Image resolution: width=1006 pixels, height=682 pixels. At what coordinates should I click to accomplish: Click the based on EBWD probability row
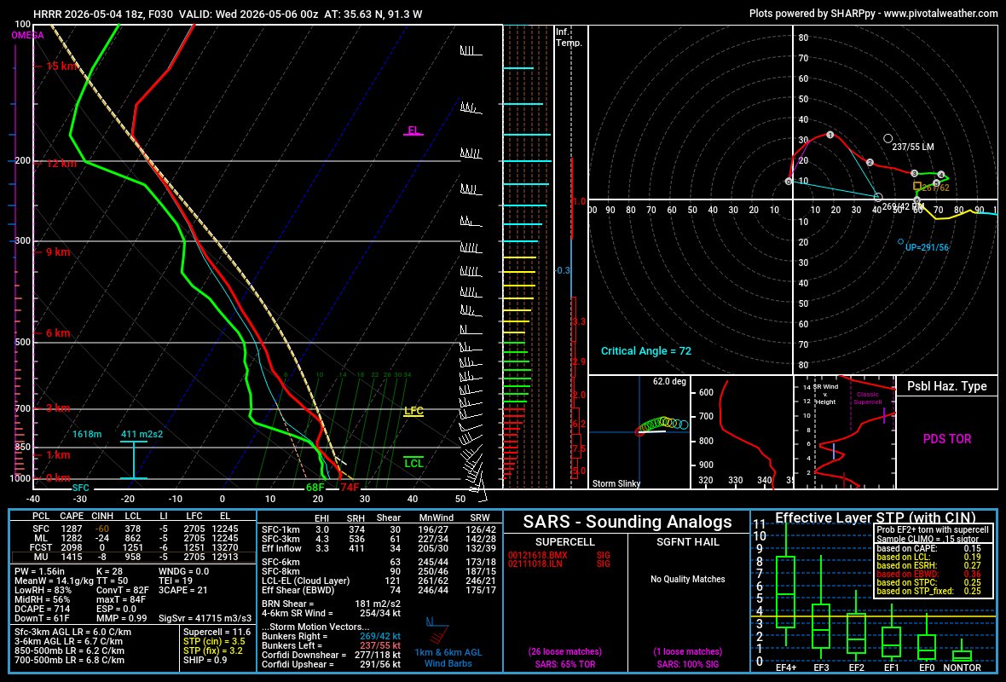click(x=928, y=575)
